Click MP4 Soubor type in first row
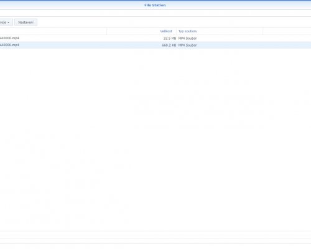 pyautogui.click(x=187, y=38)
